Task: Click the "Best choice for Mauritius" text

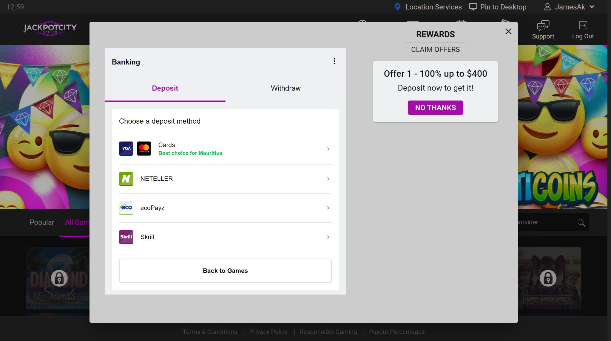Action: click(190, 153)
